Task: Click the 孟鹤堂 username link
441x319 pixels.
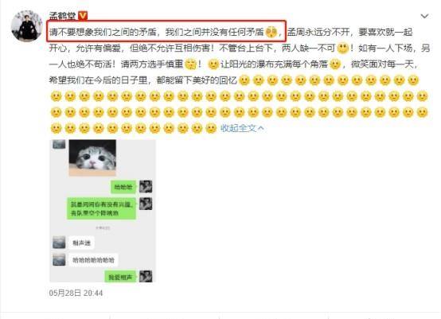Action: pyautogui.click(x=62, y=16)
